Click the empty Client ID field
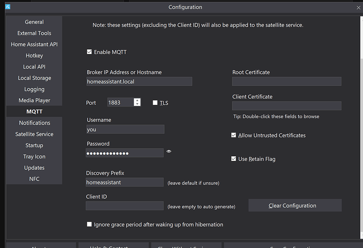This screenshot has width=363, height=248. (x=125, y=206)
